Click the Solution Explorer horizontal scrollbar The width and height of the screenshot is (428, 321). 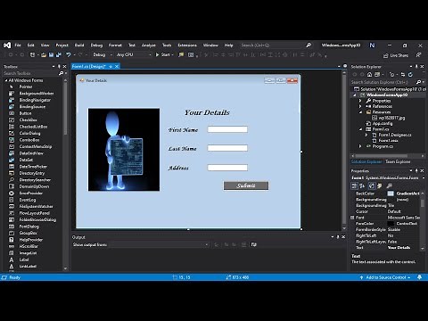tap(388, 156)
